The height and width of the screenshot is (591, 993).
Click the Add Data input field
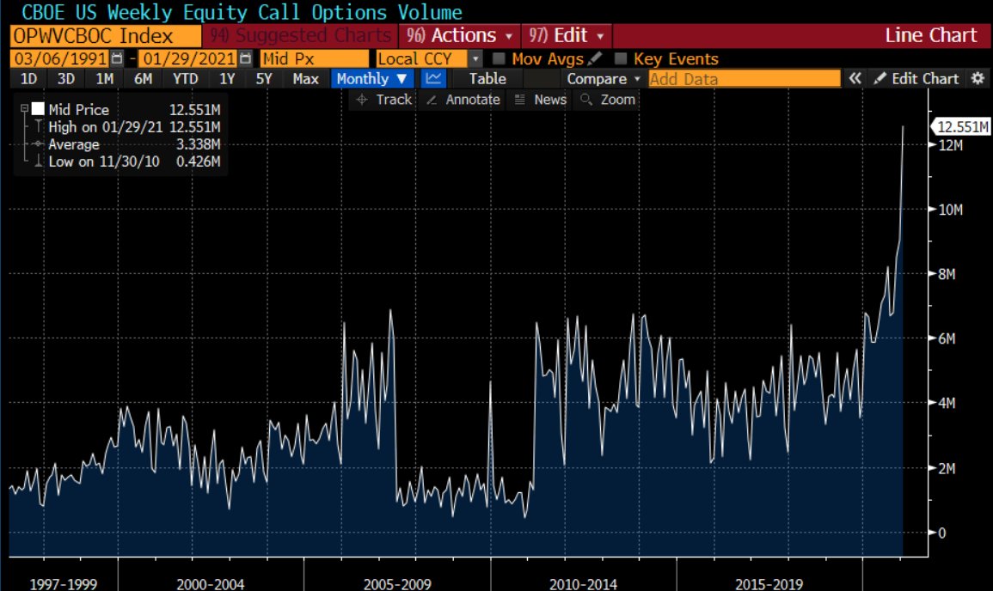pyautogui.click(x=744, y=79)
